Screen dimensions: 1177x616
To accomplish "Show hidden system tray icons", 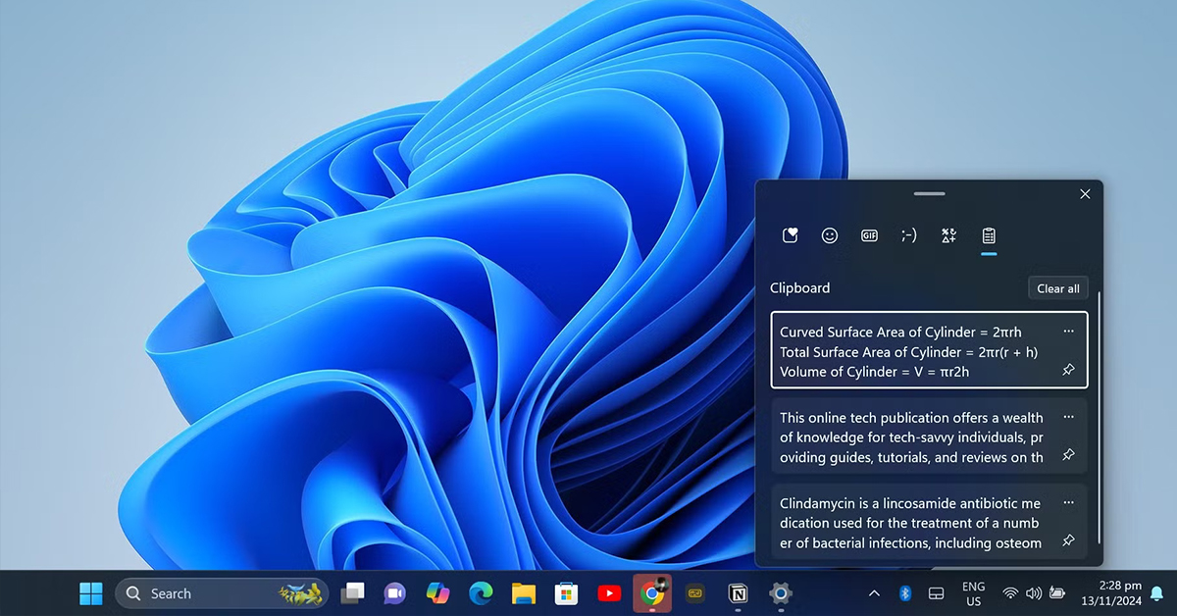I will coord(874,593).
